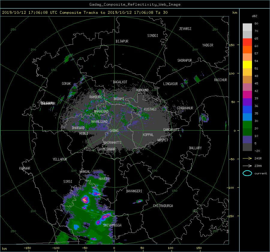Click the '57' value in dBZ legend
This screenshot has width=270, height=252.
[x=256, y=54]
